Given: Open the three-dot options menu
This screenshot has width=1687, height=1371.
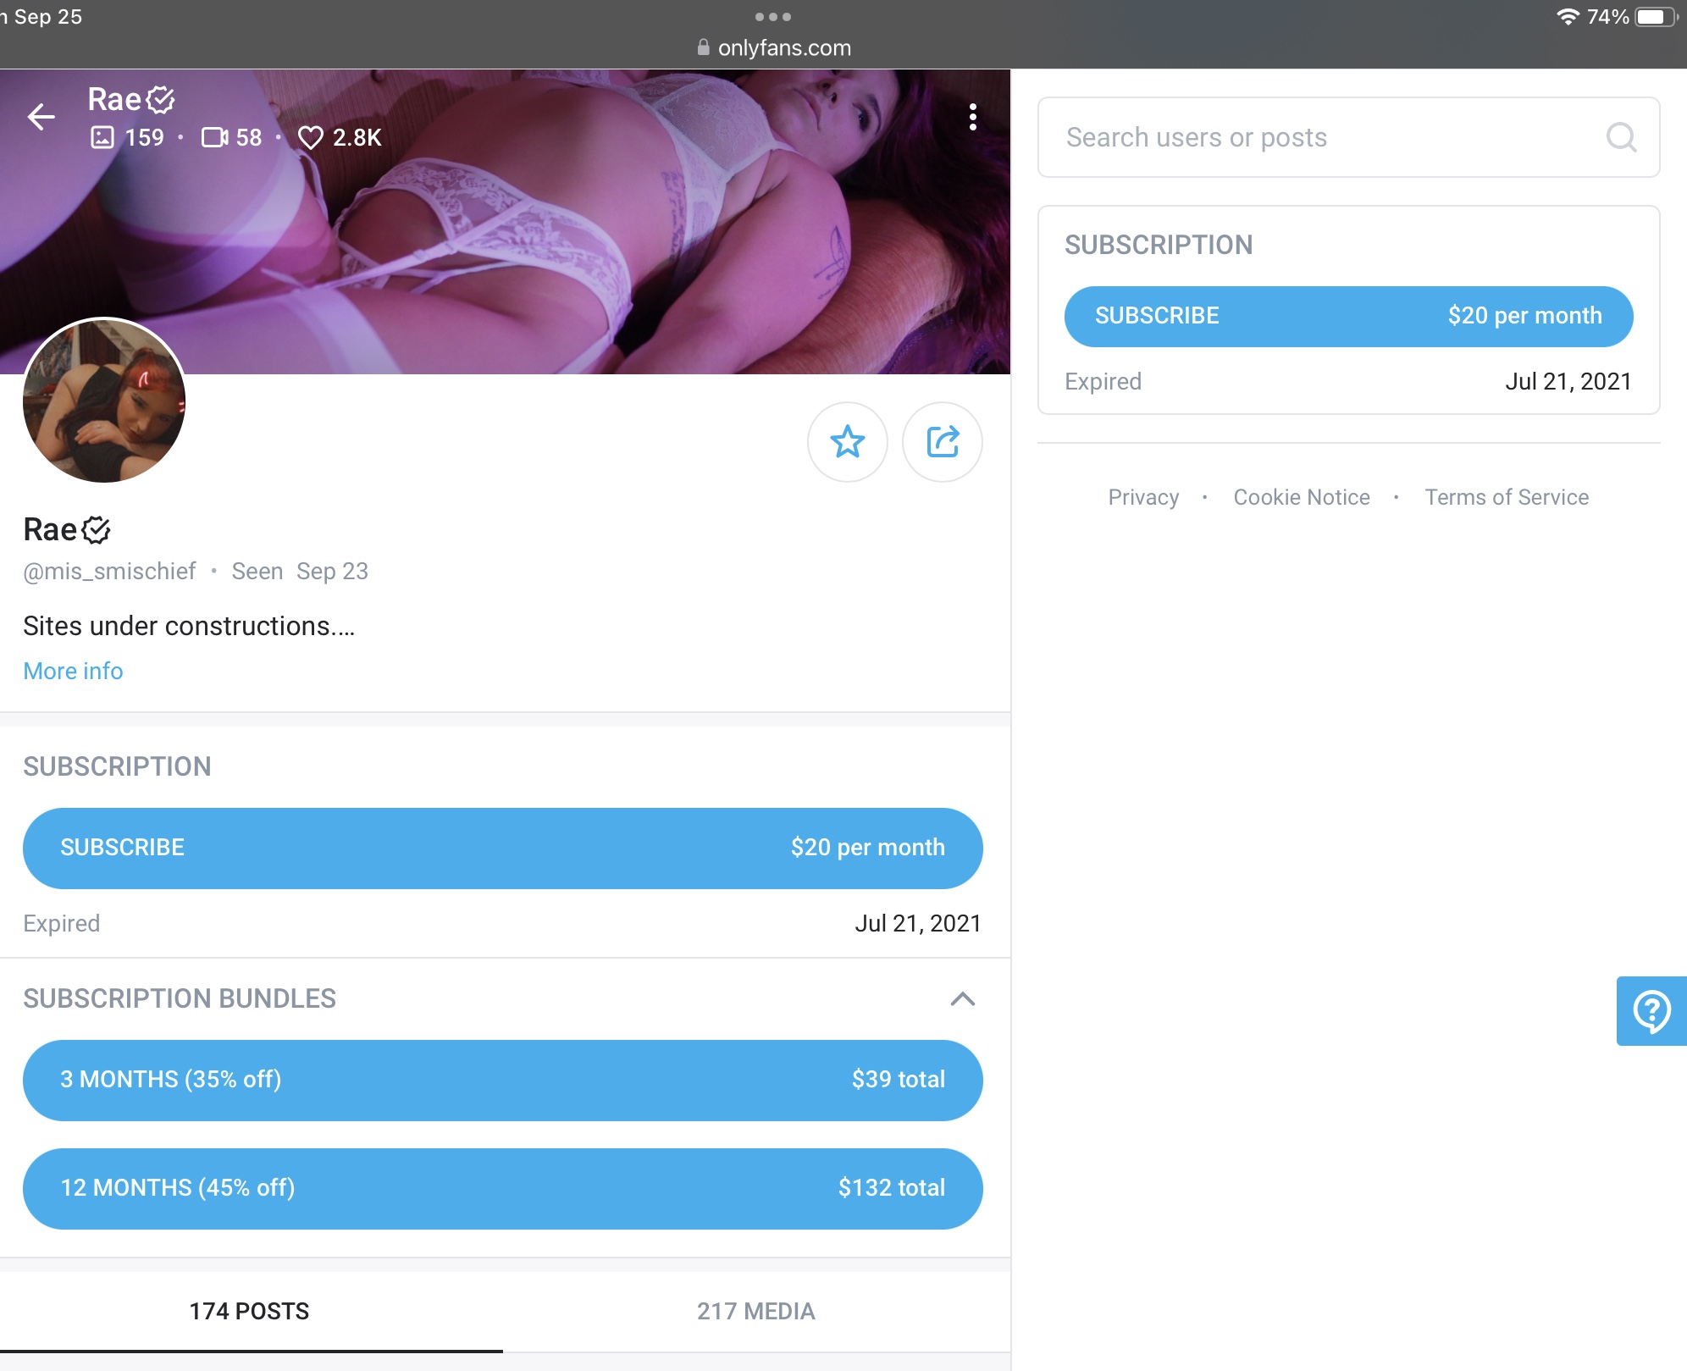Looking at the screenshot, I should (972, 117).
